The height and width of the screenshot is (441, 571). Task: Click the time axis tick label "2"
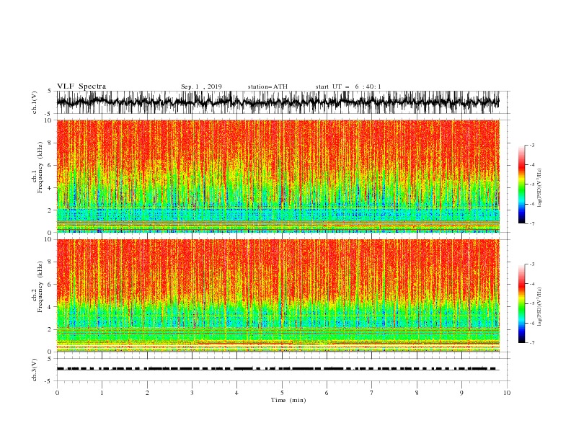pyautogui.click(x=147, y=393)
